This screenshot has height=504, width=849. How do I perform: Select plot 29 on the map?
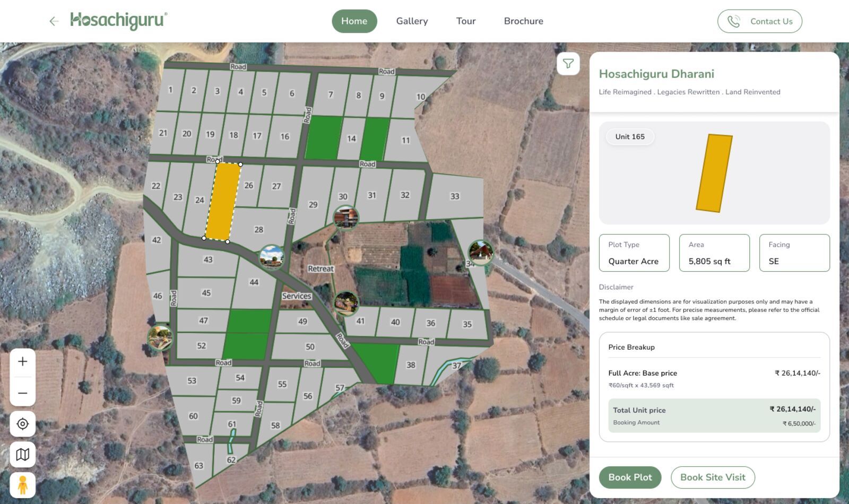(x=313, y=204)
